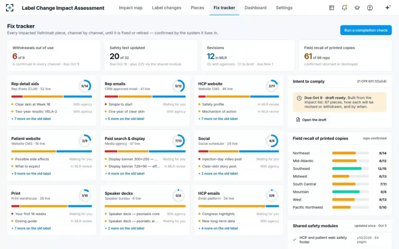Expand 5 more under Patient website
Image resolution: width=399 pixels, height=249 pixels.
[x=31, y=174]
